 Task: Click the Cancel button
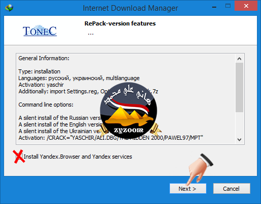(x=231, y=188)
